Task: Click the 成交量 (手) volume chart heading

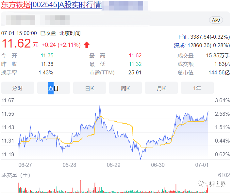Action: coord(16,175)
